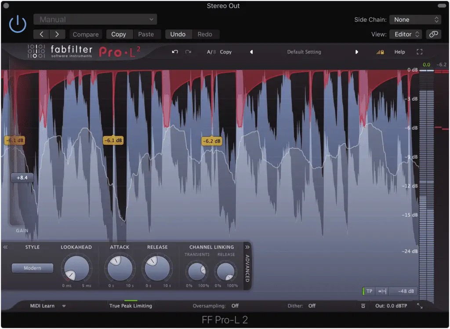Click Copy in the Logic plugin header
The width and height of the screenshot is (450, 329).
pyautogui.click(x=119, y=34)
